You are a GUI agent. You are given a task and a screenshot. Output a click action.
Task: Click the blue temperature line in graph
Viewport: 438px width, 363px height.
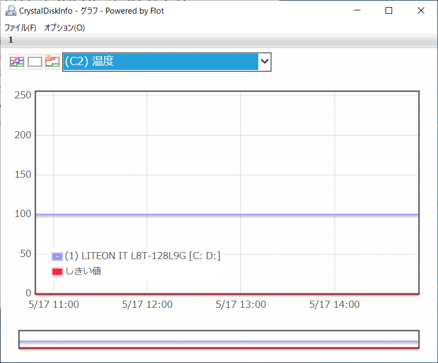[227, 214]
